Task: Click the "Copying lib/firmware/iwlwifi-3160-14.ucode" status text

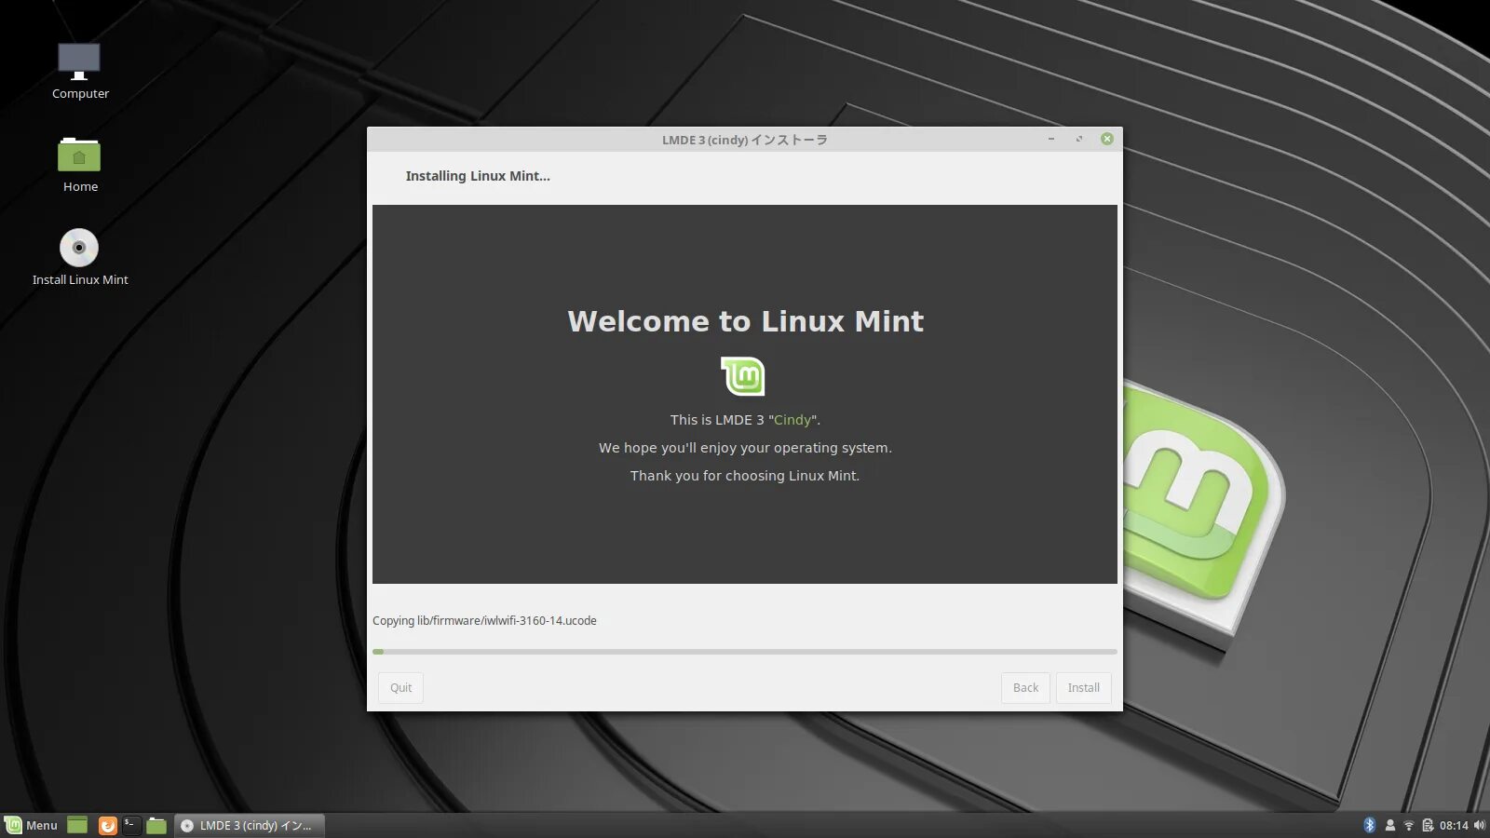Action: (484, 621)
